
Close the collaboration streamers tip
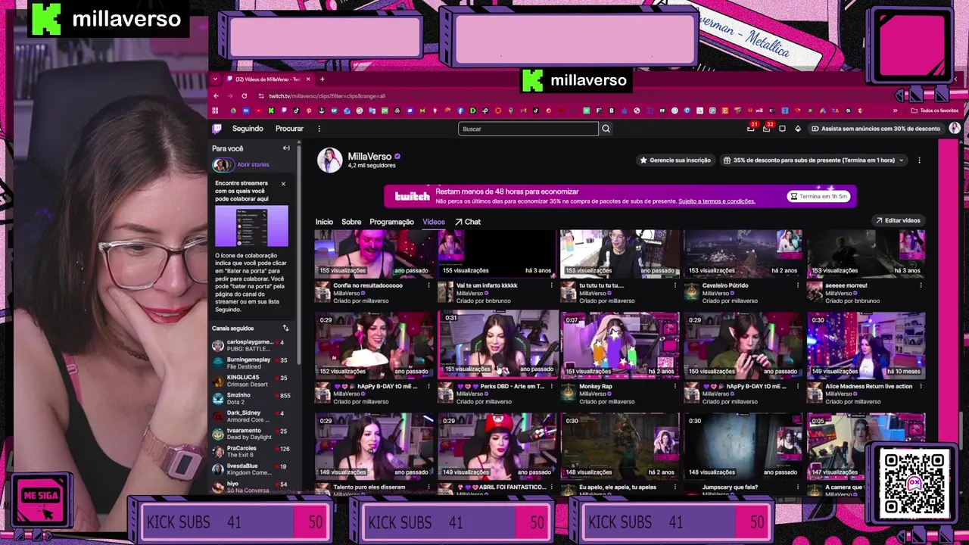point(283,183)
